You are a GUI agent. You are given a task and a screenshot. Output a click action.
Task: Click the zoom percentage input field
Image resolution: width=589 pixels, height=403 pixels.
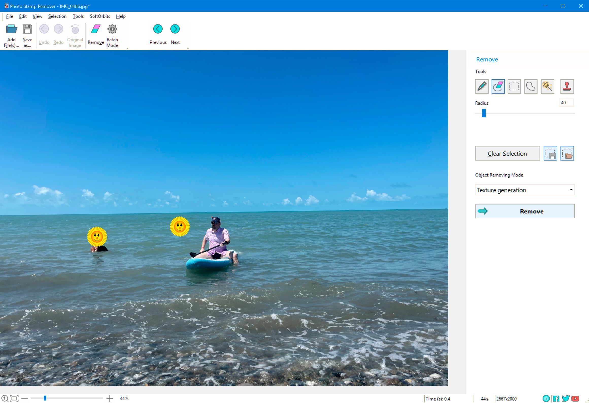click(x=124, y=398)
